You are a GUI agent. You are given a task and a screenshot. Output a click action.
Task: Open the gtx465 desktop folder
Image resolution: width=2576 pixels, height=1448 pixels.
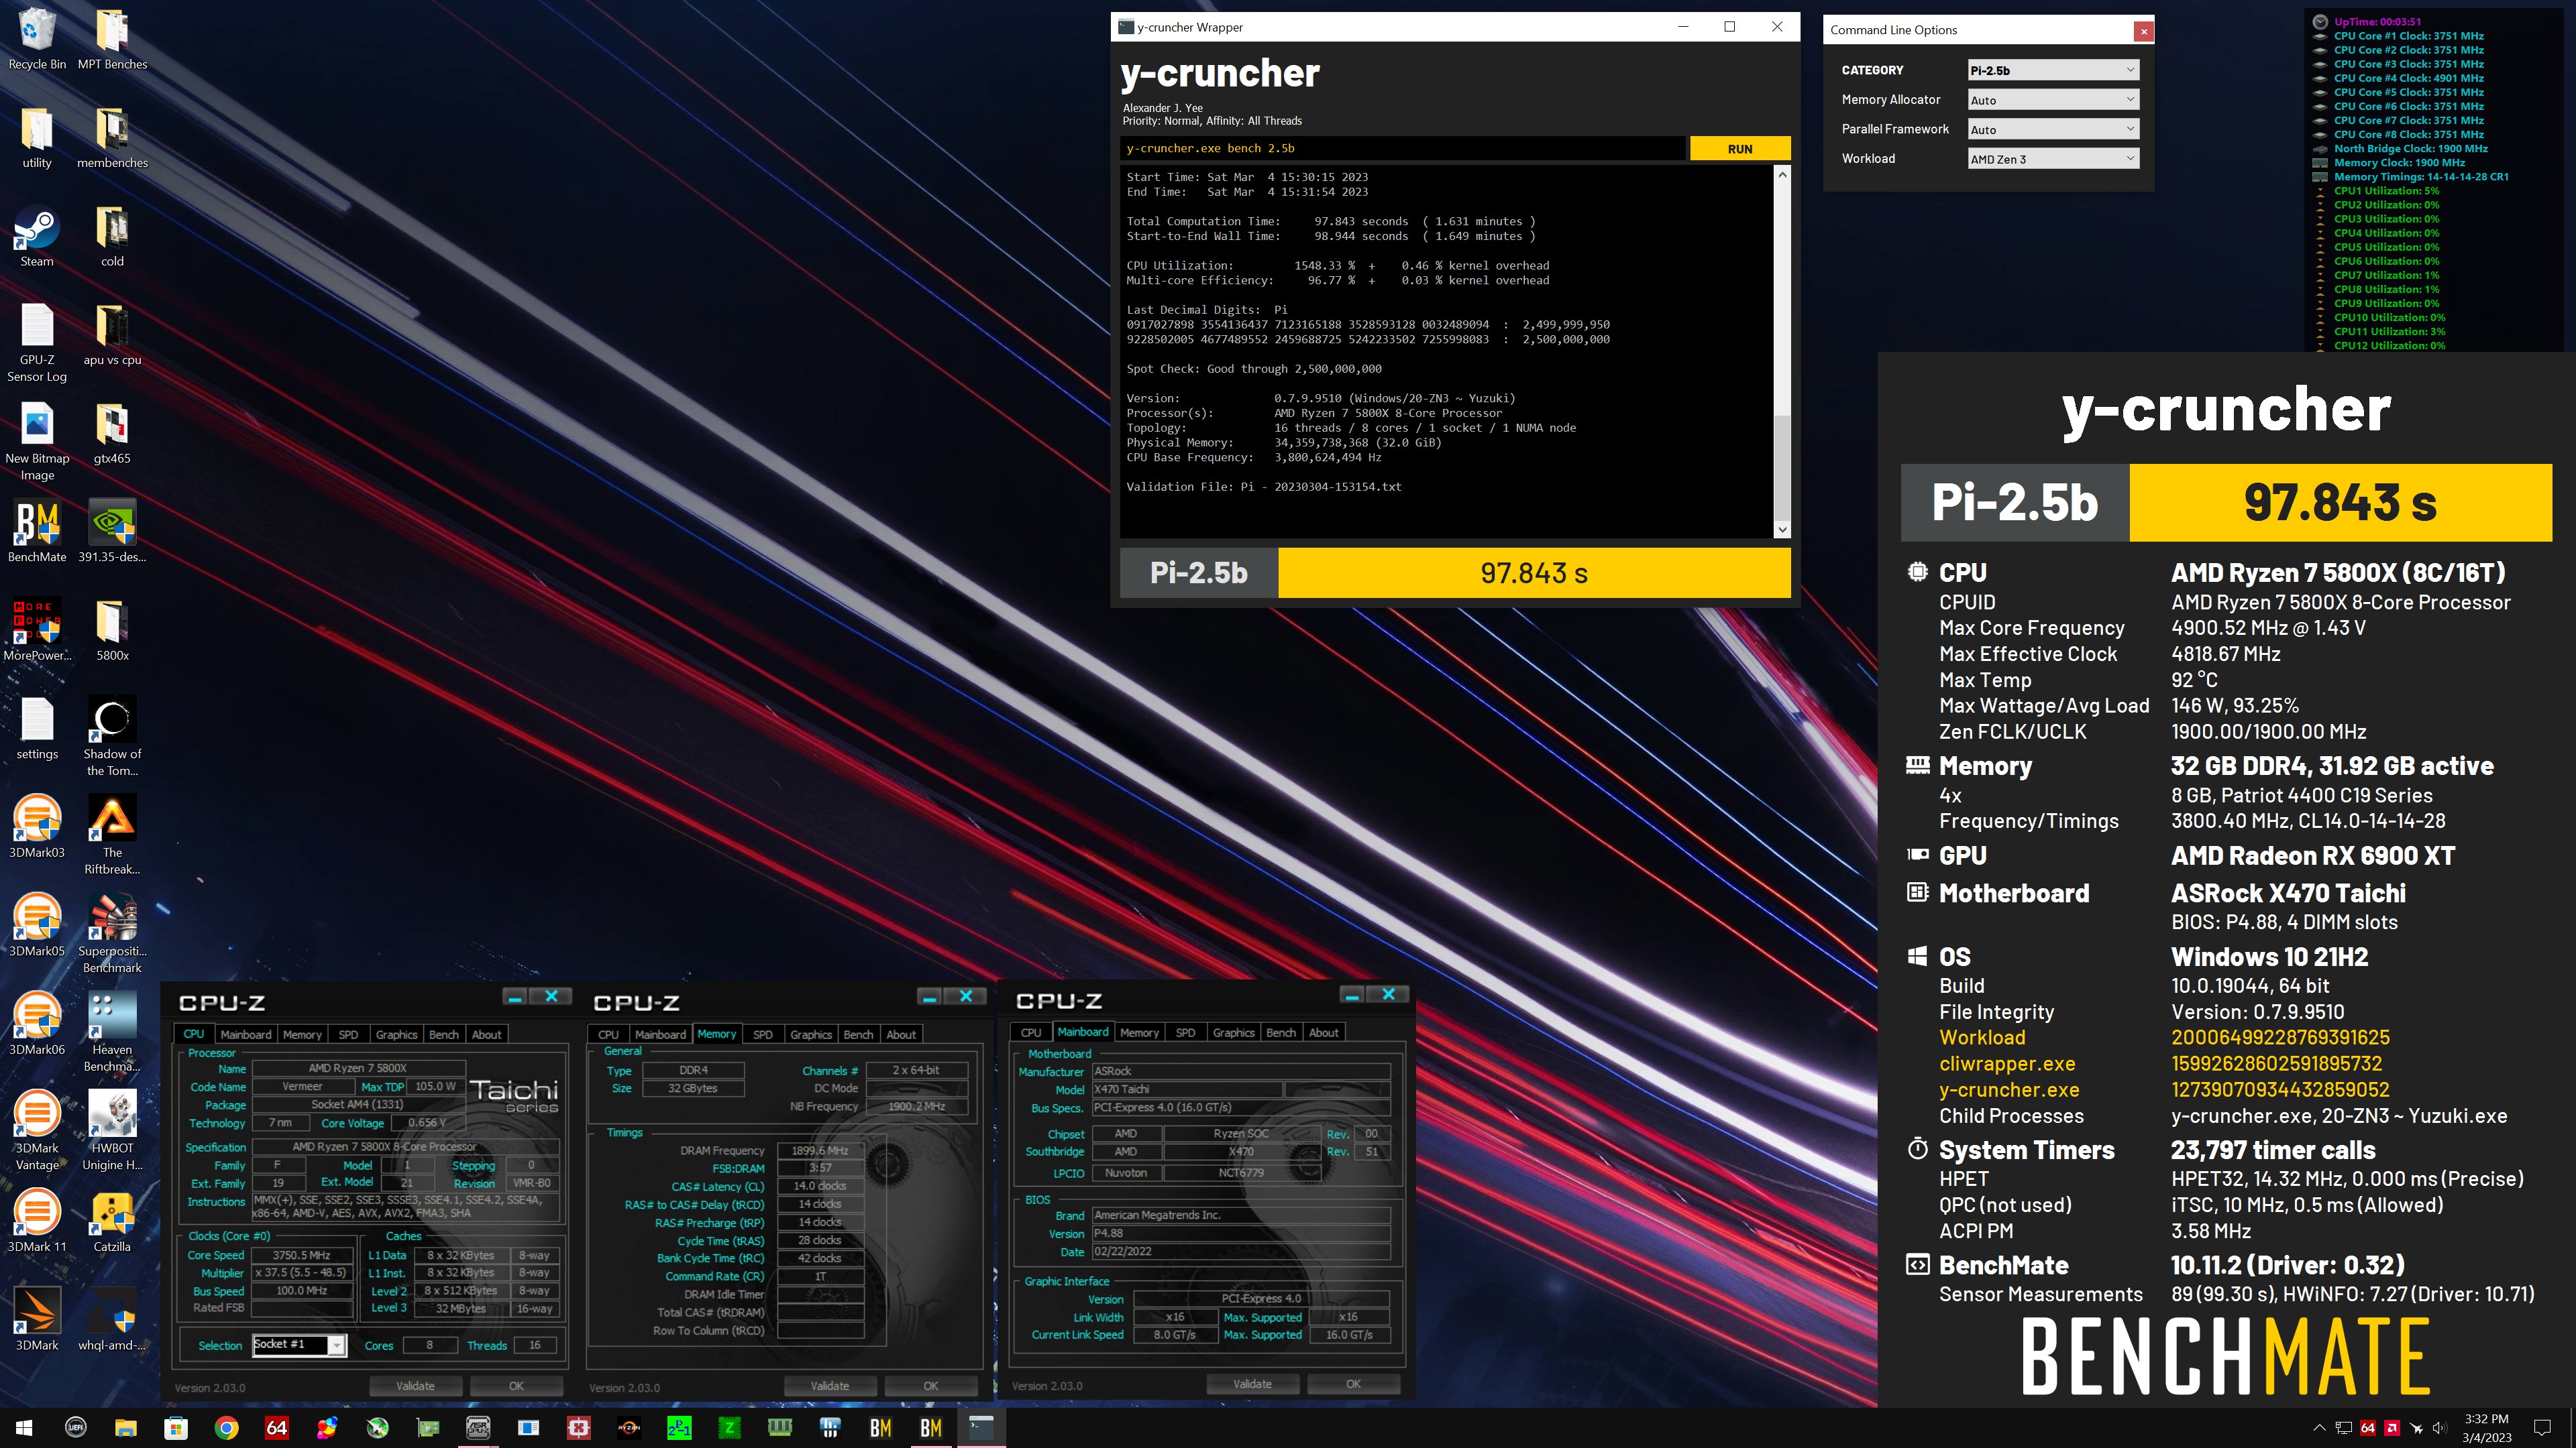coord(112,434)
